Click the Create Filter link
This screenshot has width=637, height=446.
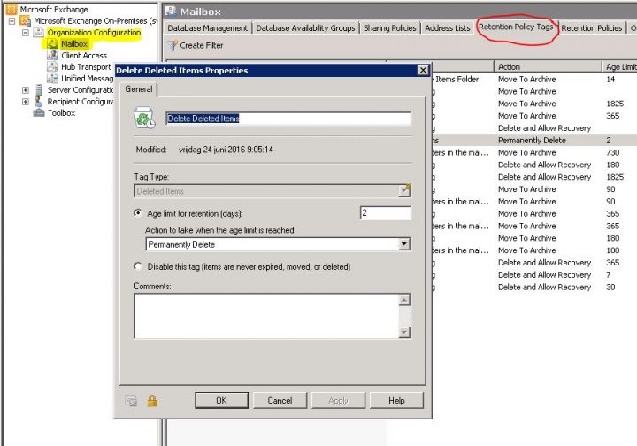tap(202, 45)
